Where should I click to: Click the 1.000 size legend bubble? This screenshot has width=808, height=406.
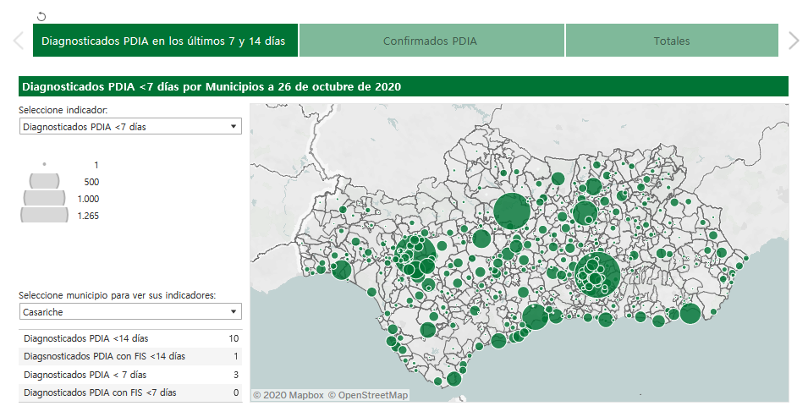(x=45, y=198)
